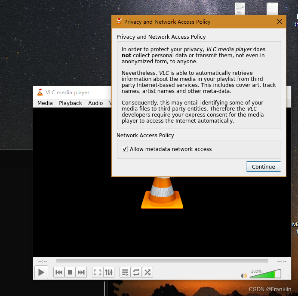The width and height of the screenshot is (298, 296).
Task: Click the large VLC cone logo in the video area
Action: [162, 193]
